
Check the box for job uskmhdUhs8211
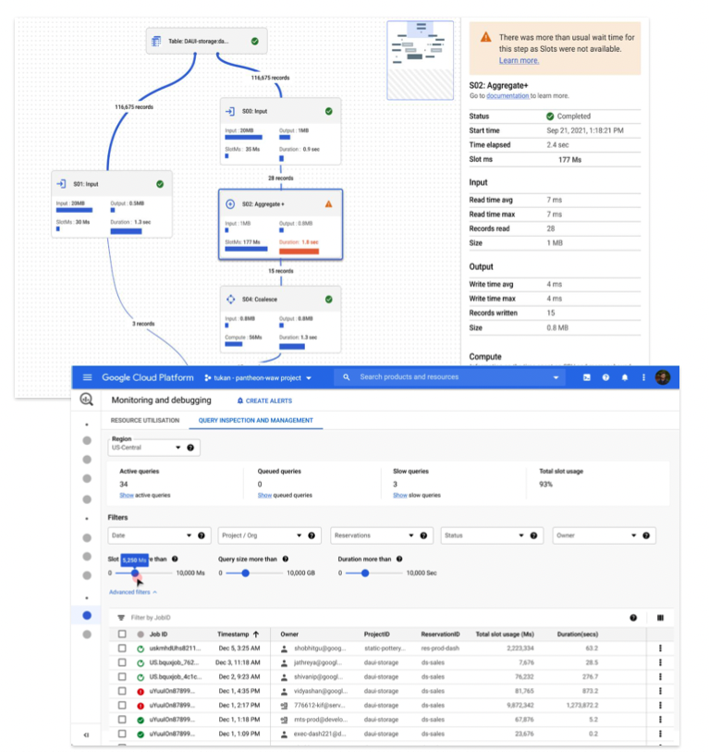click(x=122, y=648)
